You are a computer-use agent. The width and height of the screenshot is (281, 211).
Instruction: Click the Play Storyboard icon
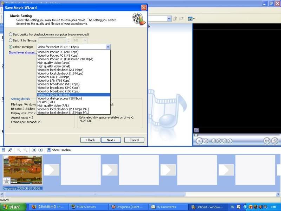[41, 150]
